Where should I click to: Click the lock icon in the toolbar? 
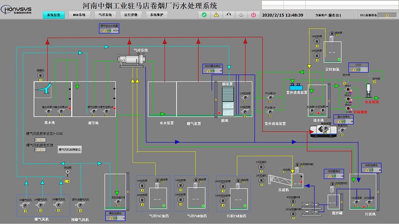click(241, 15)
